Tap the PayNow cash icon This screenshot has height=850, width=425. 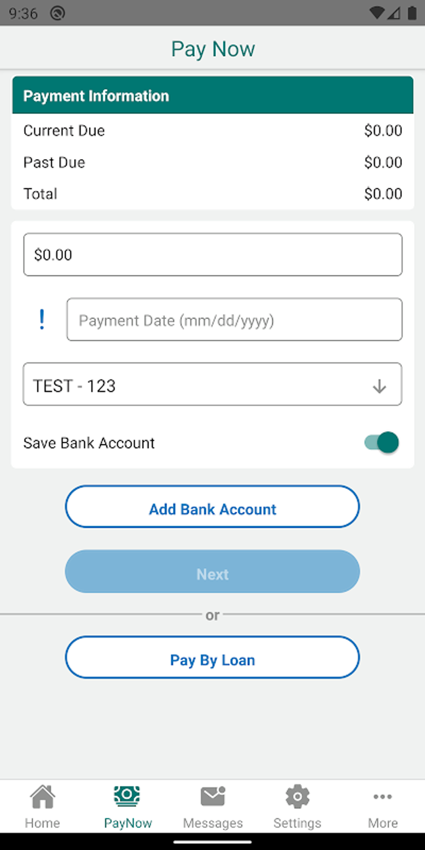127,796
